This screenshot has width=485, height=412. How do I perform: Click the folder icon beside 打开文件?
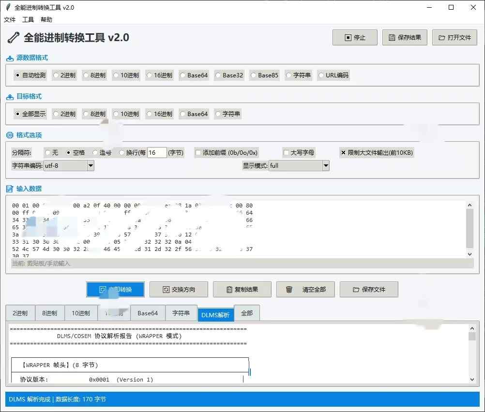tap(442, 38)
